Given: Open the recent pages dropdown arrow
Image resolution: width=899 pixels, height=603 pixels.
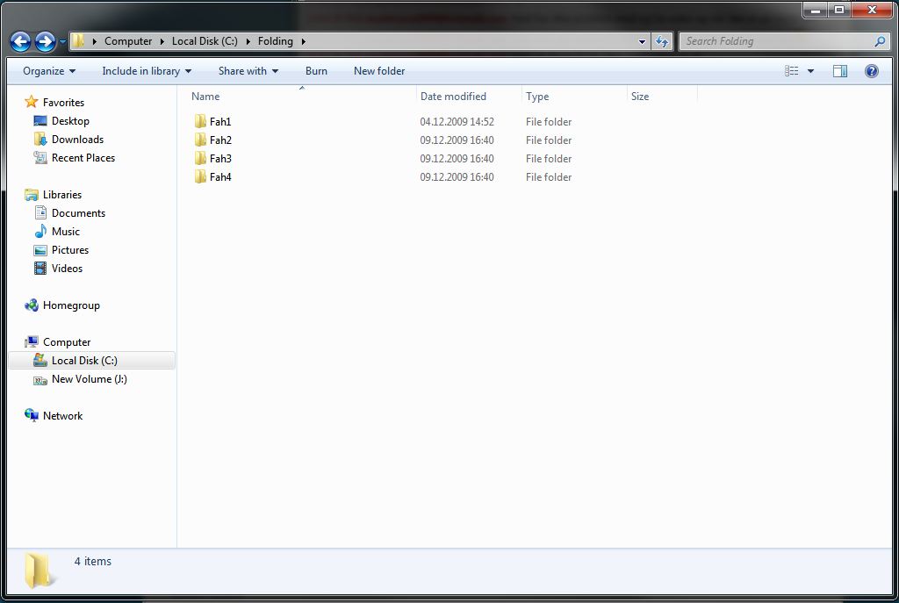Looking at the screenshot, I should [x=62, y=42].
